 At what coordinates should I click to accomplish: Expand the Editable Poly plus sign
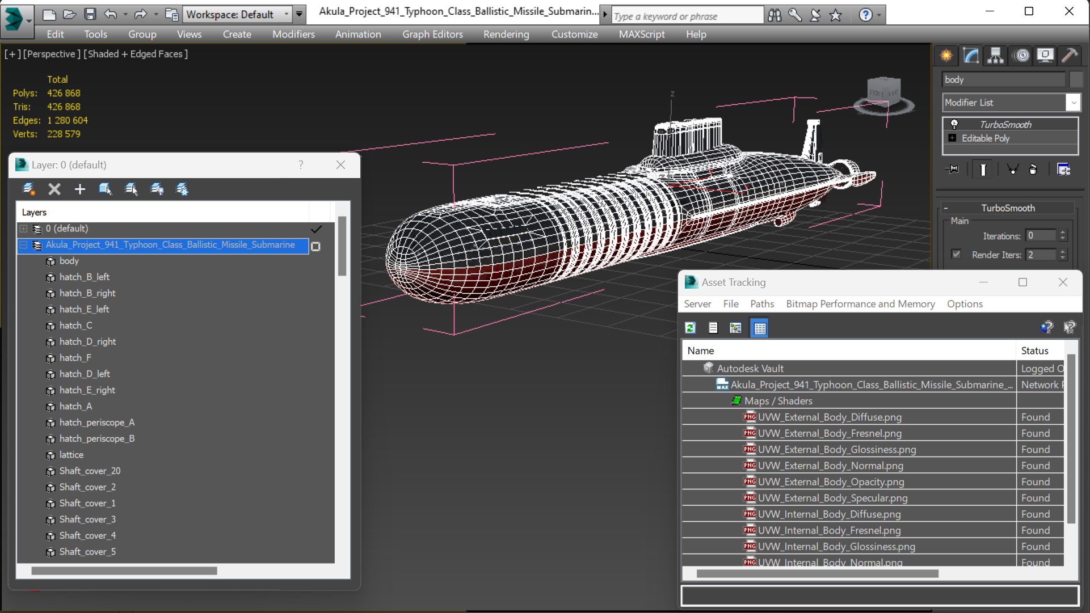point(952,138)
